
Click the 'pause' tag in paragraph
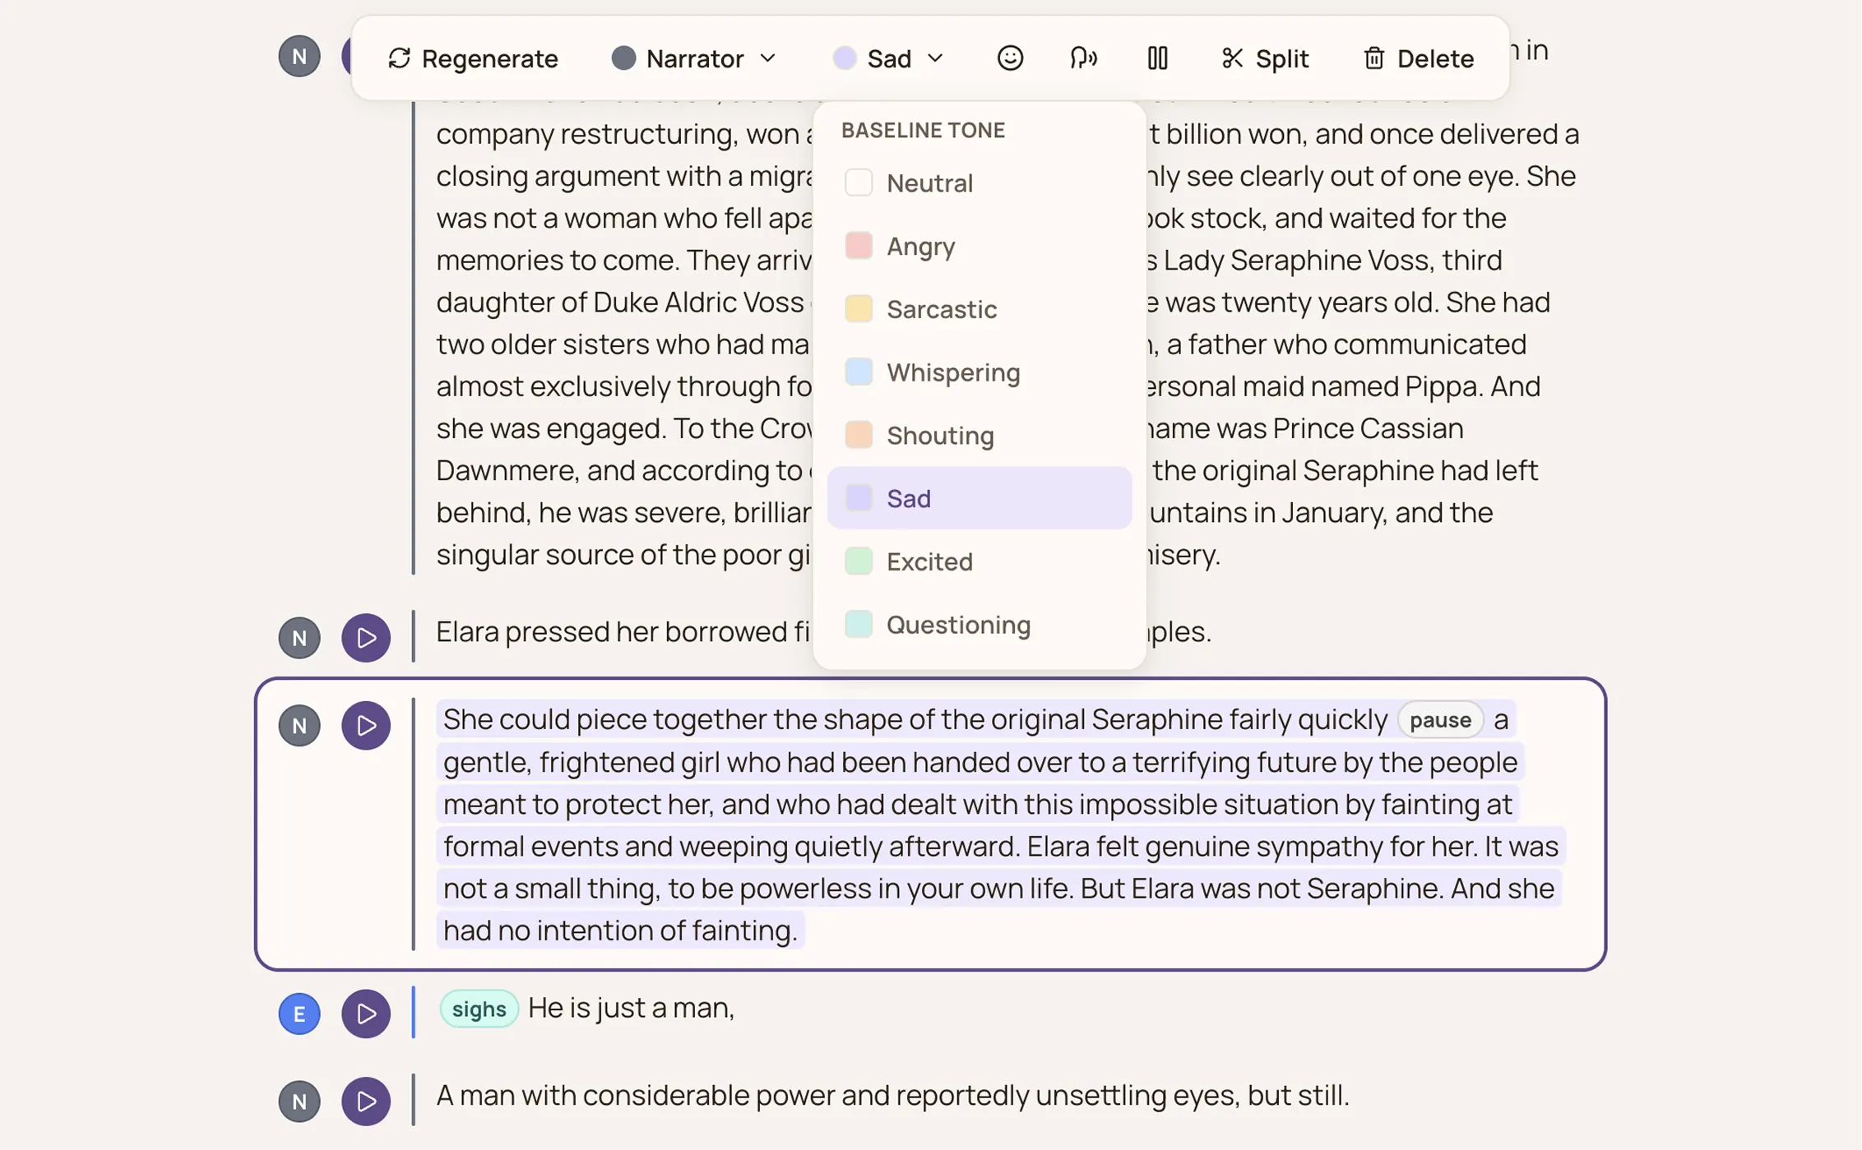pyautogui.click(x=1440, y=720)
